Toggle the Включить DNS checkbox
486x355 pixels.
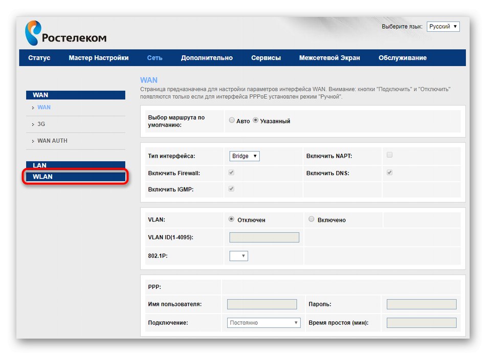click(x=390, y=172)
